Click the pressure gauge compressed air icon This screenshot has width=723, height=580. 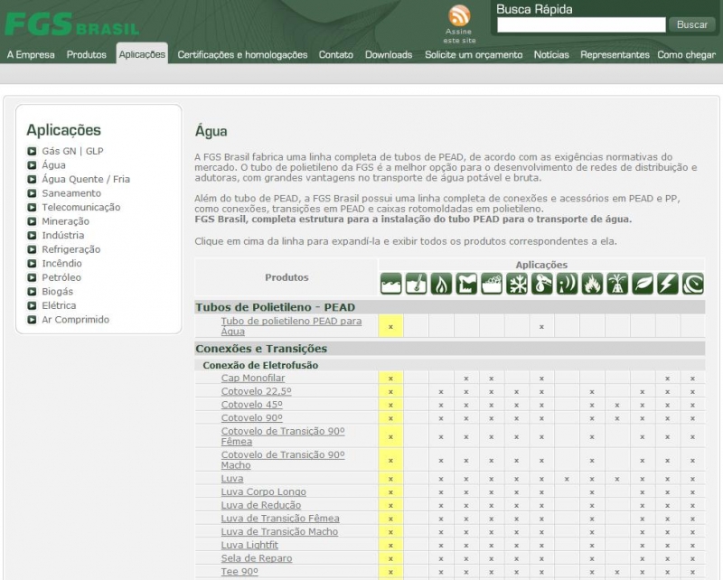[x=692, y=283]
